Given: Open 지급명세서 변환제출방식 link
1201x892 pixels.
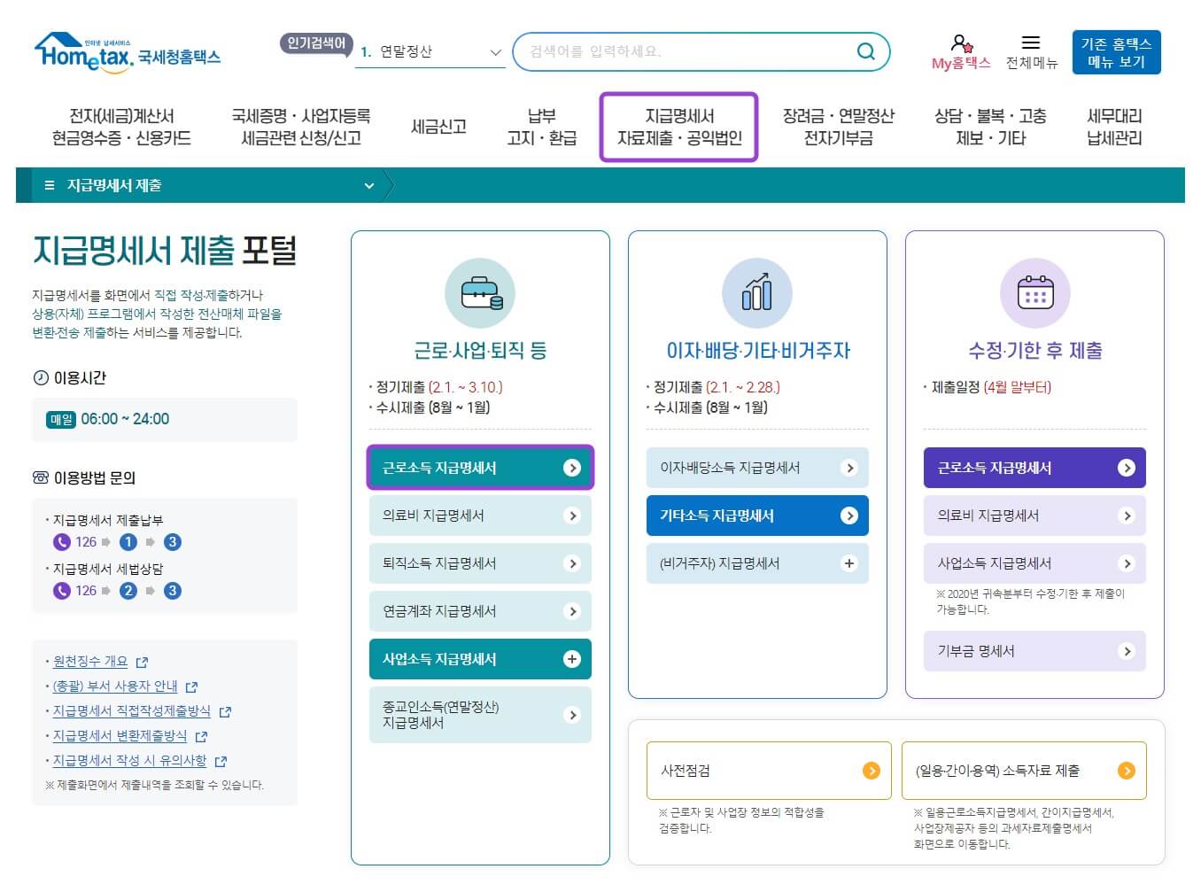Looking at the screenshot, I should [120, 736].
